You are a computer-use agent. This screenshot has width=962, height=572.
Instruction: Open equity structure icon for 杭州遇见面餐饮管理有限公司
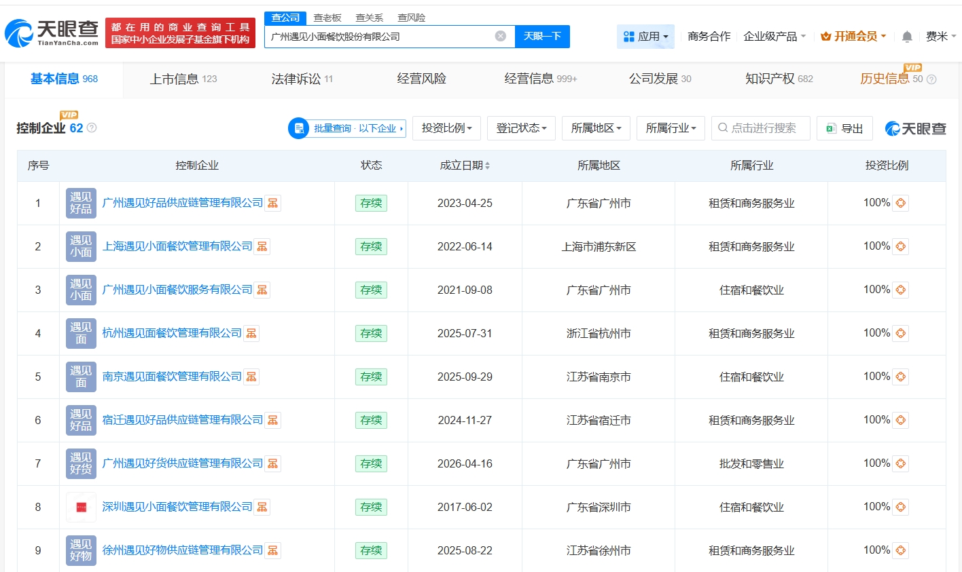251,333
